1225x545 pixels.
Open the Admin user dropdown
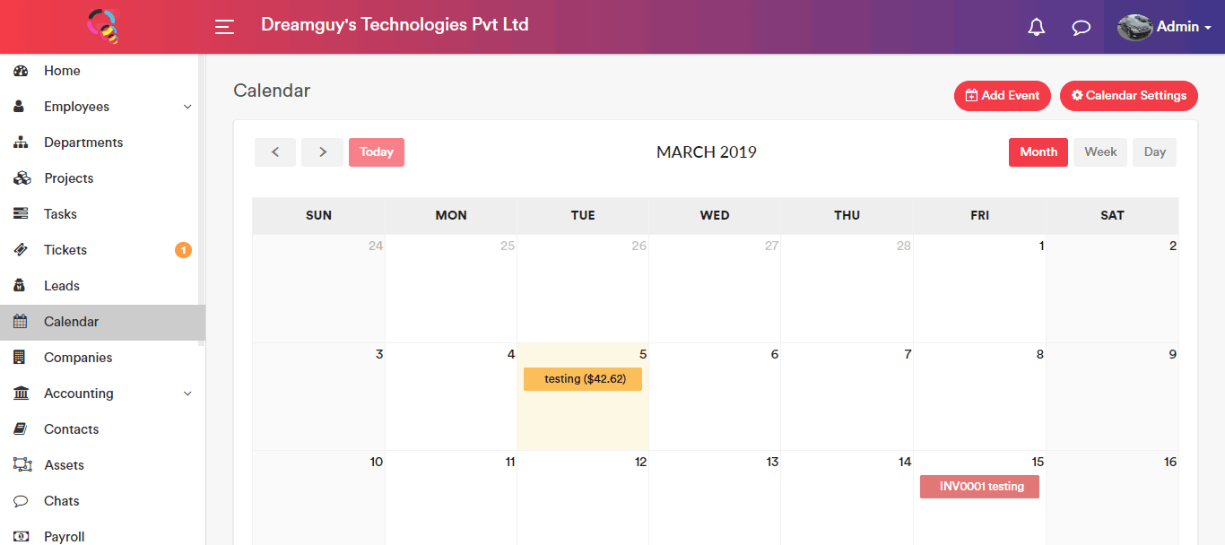(x=1165, y=27)
